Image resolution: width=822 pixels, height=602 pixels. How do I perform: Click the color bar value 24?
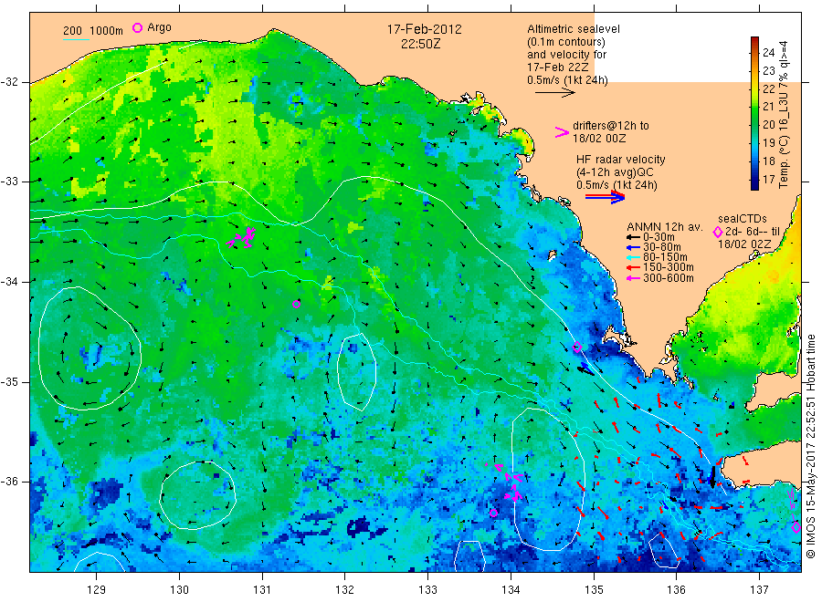[768, 52]
